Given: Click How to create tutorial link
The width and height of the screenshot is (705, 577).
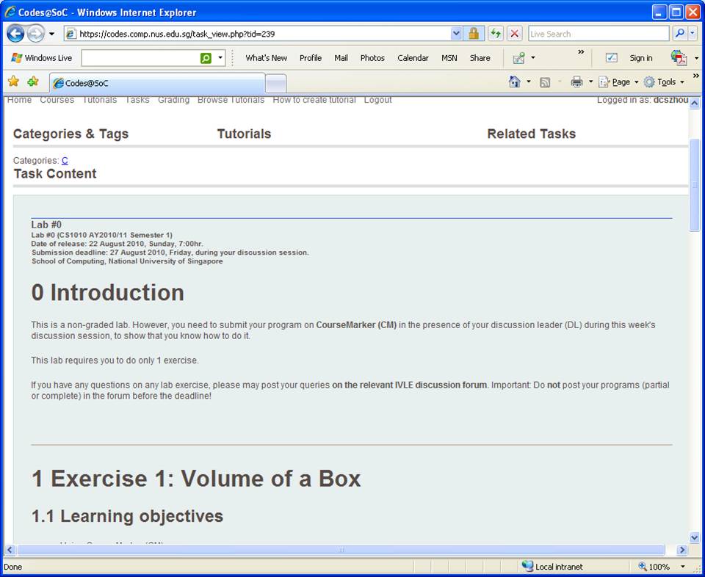Looking at the screenshot, I should pos(314,100).
